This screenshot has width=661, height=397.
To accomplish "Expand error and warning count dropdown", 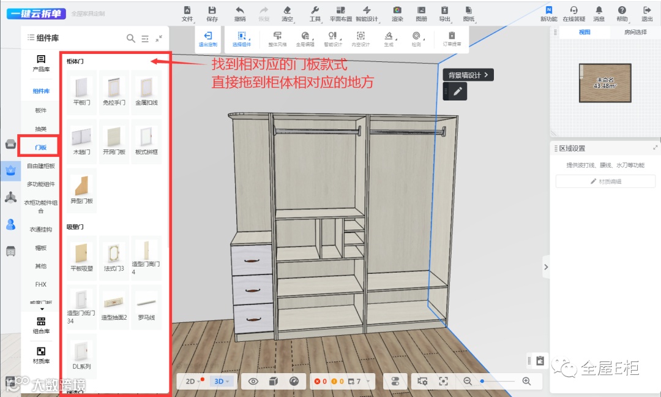I will coord(368,382).
